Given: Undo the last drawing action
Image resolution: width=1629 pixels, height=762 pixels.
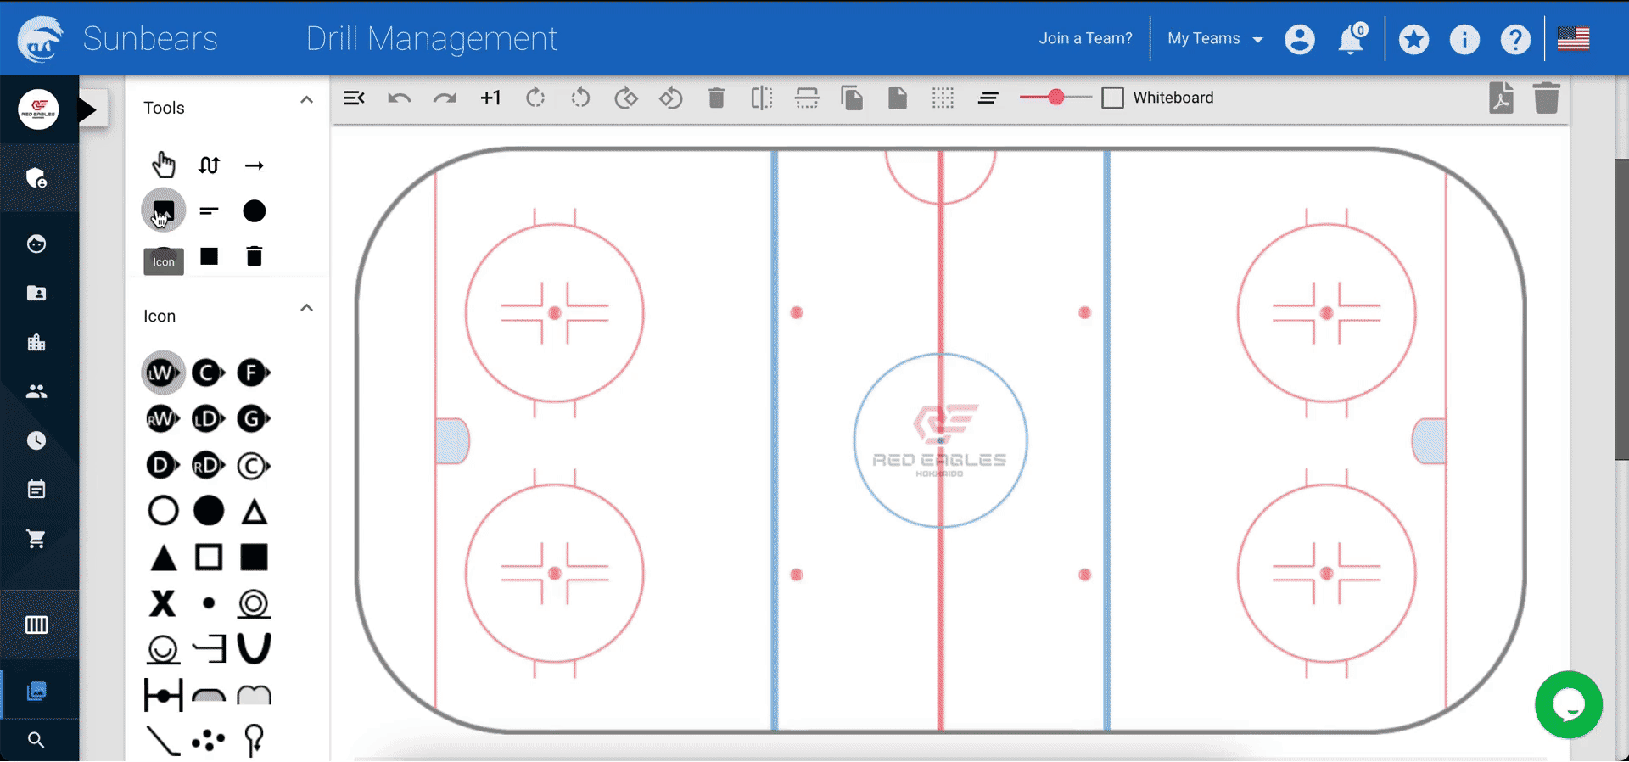Looking at the screenshot, I should [400, 98].
